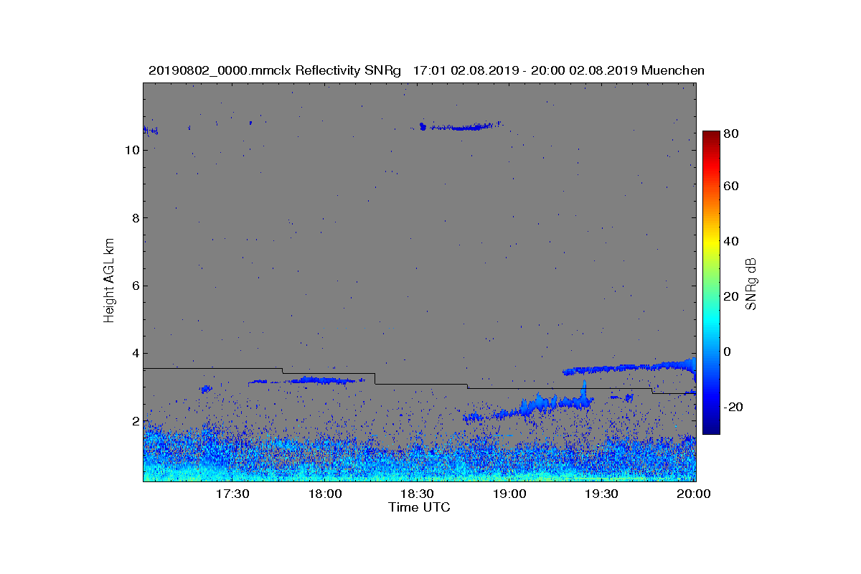Click the 18:00 time tick label
Image resolution: width=861 pixels, height=574 pixels.
coord(324,494)
